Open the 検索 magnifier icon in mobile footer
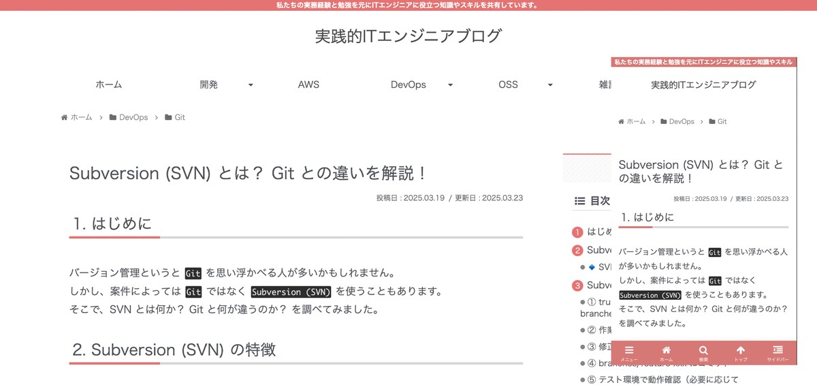The image size is (817, 385). (x=703, y=350)
